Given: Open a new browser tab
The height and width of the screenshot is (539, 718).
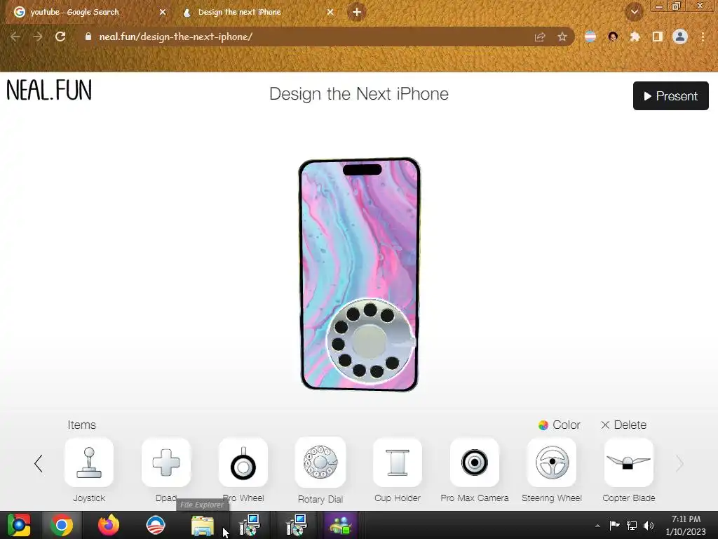Looking at the screenshot, I should tap(357, 13).
